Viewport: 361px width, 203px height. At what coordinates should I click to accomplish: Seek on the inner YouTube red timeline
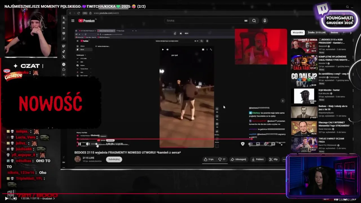tap(180, 139)
